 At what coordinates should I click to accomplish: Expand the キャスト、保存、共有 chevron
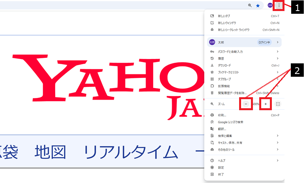[277, 142]
